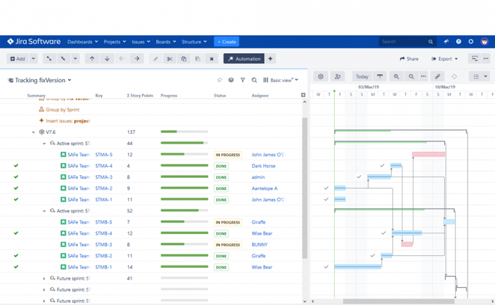Remove item with X toolbar icon
The width and height of the screenshot is (495, 305).
(212, 59)
